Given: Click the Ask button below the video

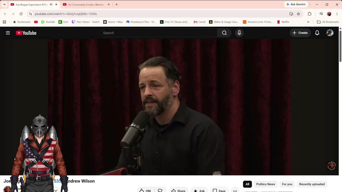Looking at the screenshot, I should coord(199,190).
